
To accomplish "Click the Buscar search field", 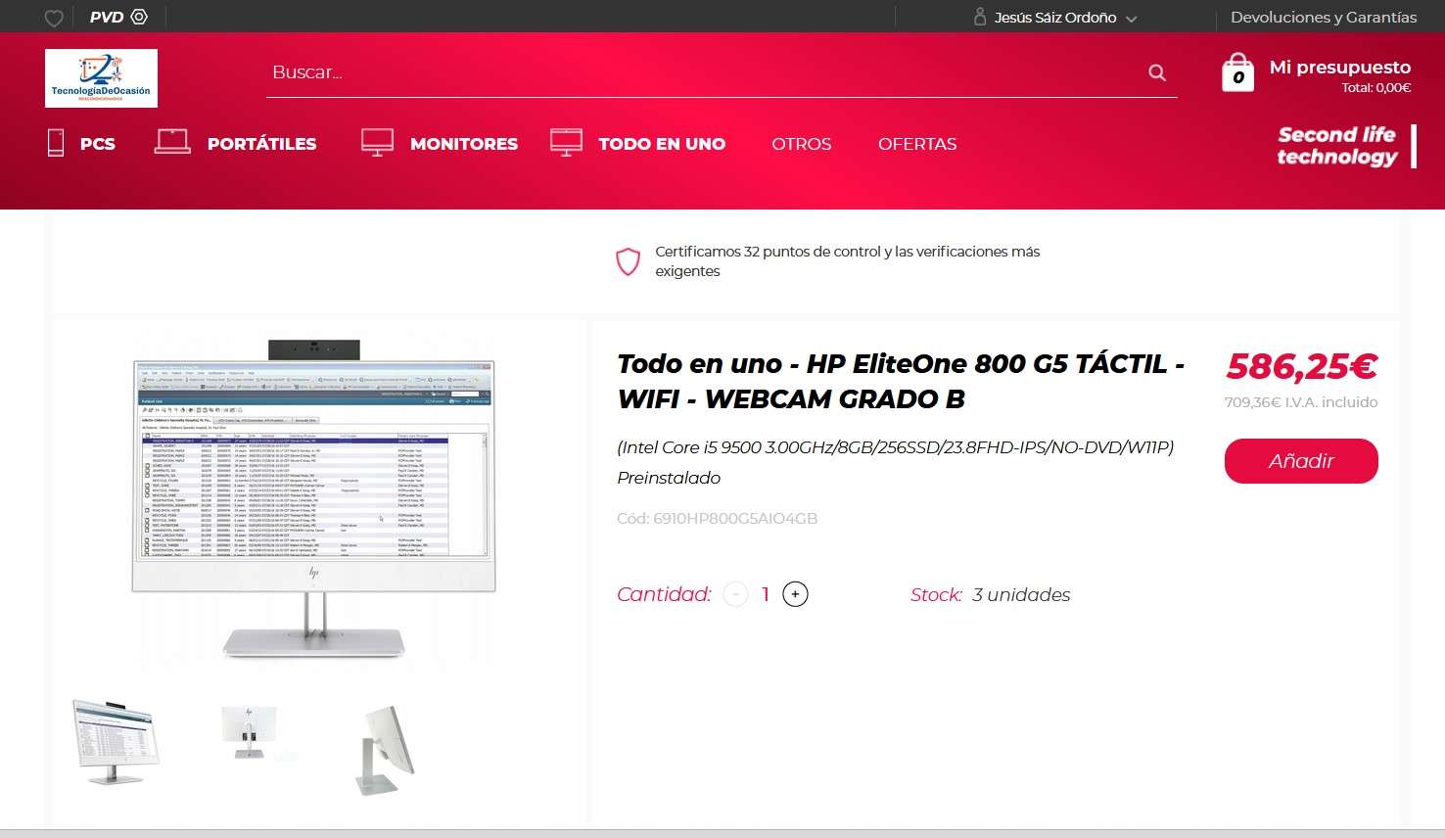I will (705, 72).
